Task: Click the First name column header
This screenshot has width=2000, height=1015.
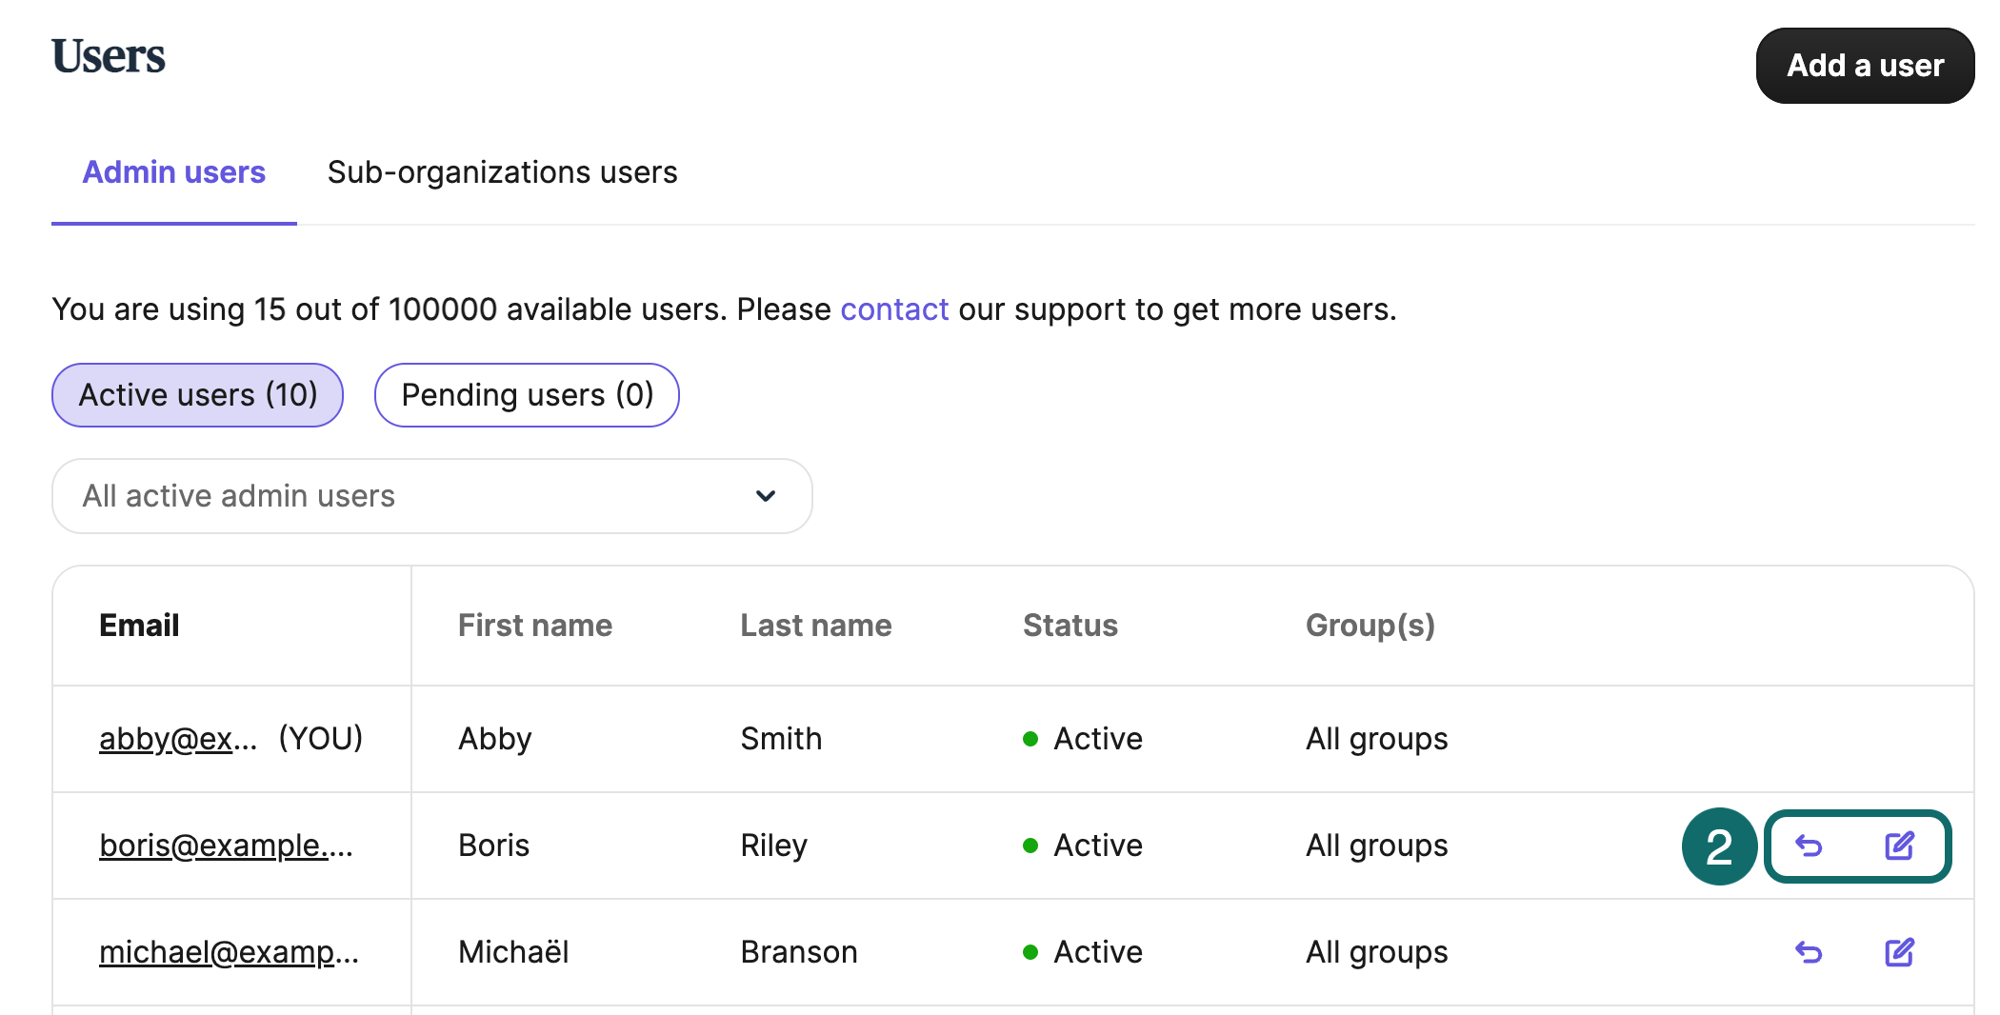Action: pos(534,626)
